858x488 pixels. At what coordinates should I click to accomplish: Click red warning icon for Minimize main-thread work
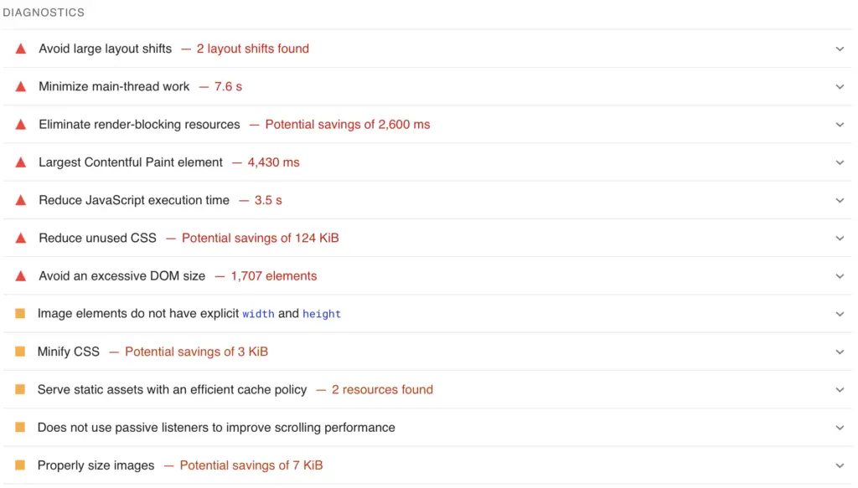(x=21, y=86)
